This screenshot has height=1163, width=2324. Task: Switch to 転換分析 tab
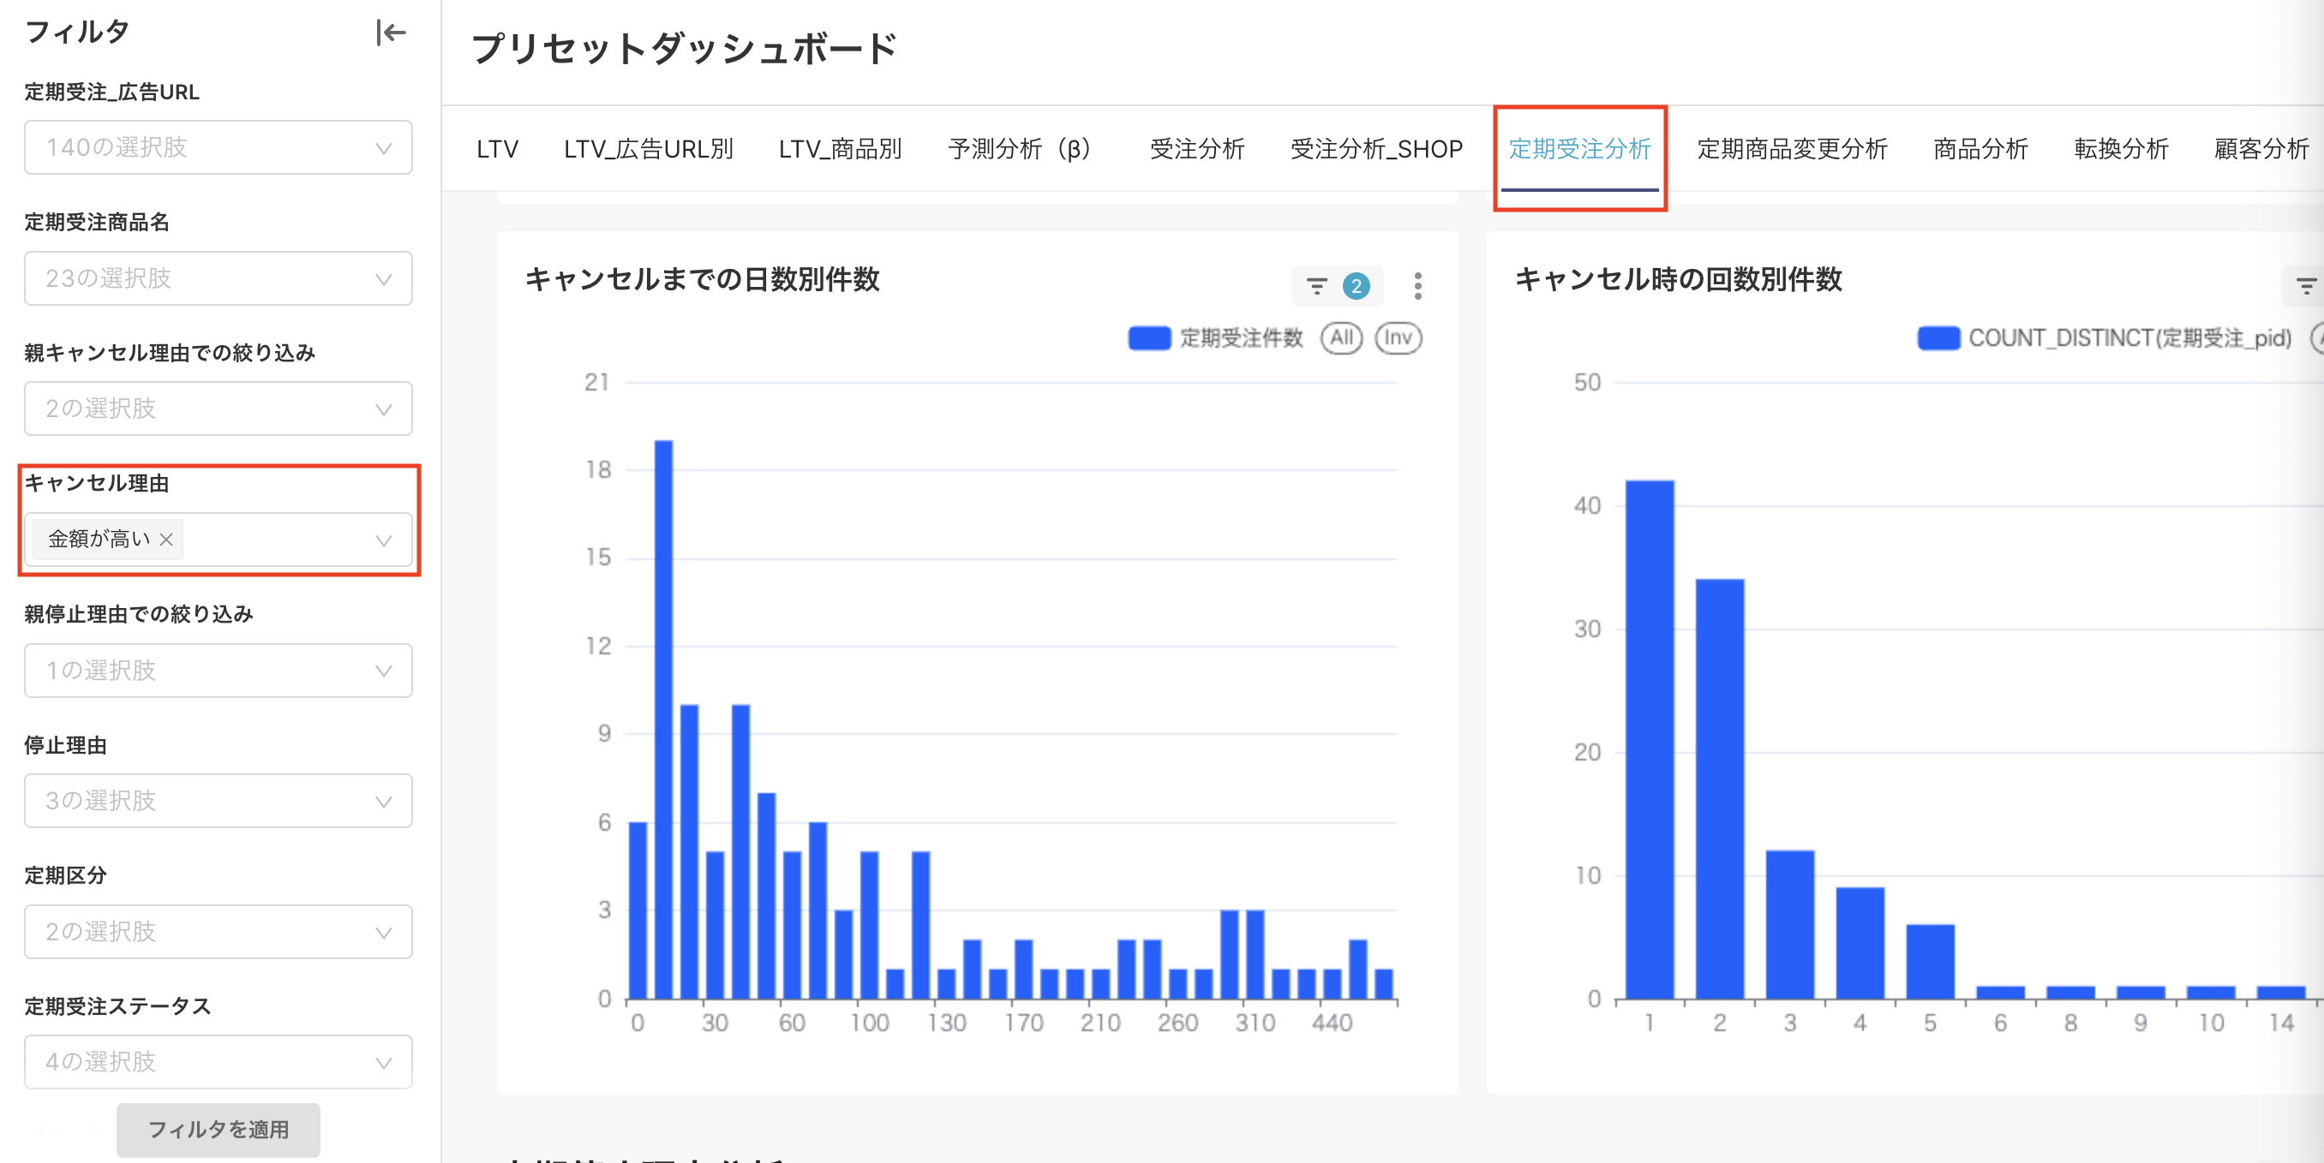point(2121,149)
